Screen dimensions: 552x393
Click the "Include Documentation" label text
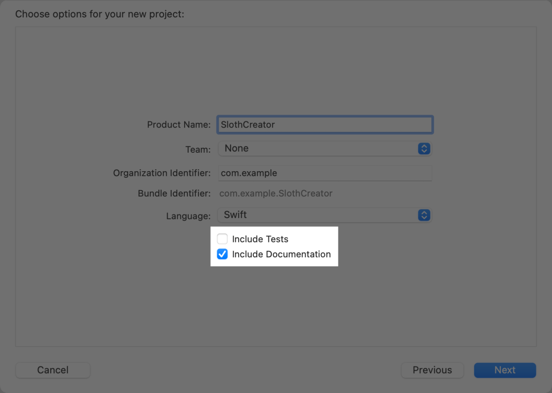click(281, 254)
